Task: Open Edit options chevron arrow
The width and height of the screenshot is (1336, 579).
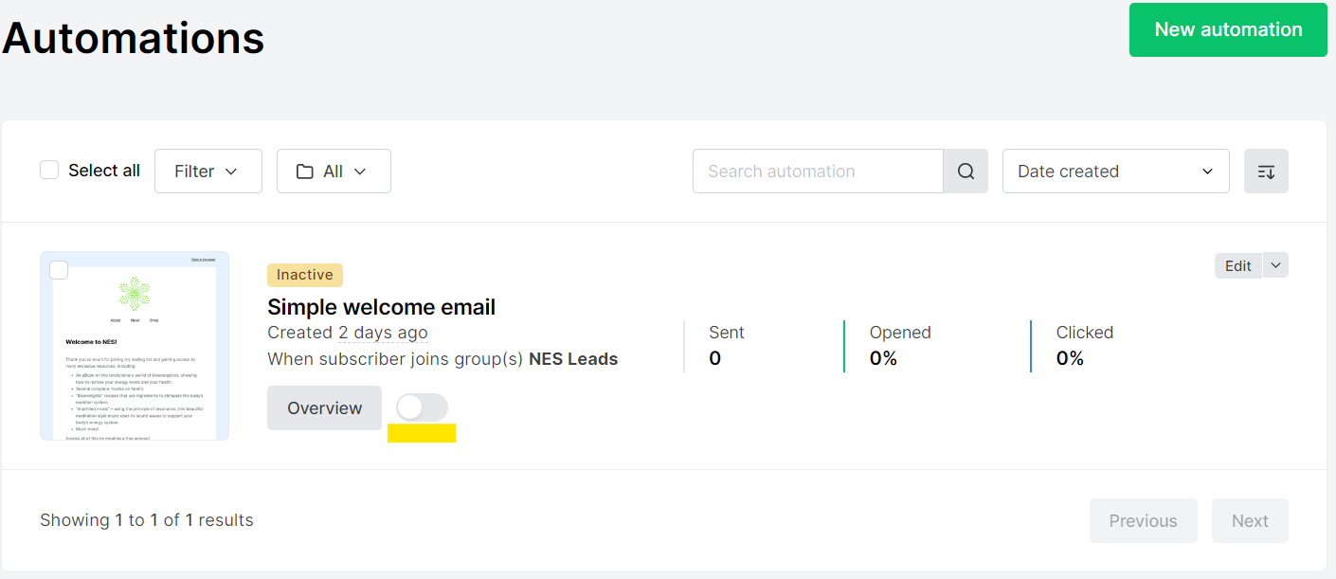Action: tap(1275, 266)
